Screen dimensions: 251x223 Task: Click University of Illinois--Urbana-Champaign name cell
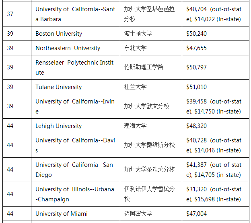click(x=75, y=194)
